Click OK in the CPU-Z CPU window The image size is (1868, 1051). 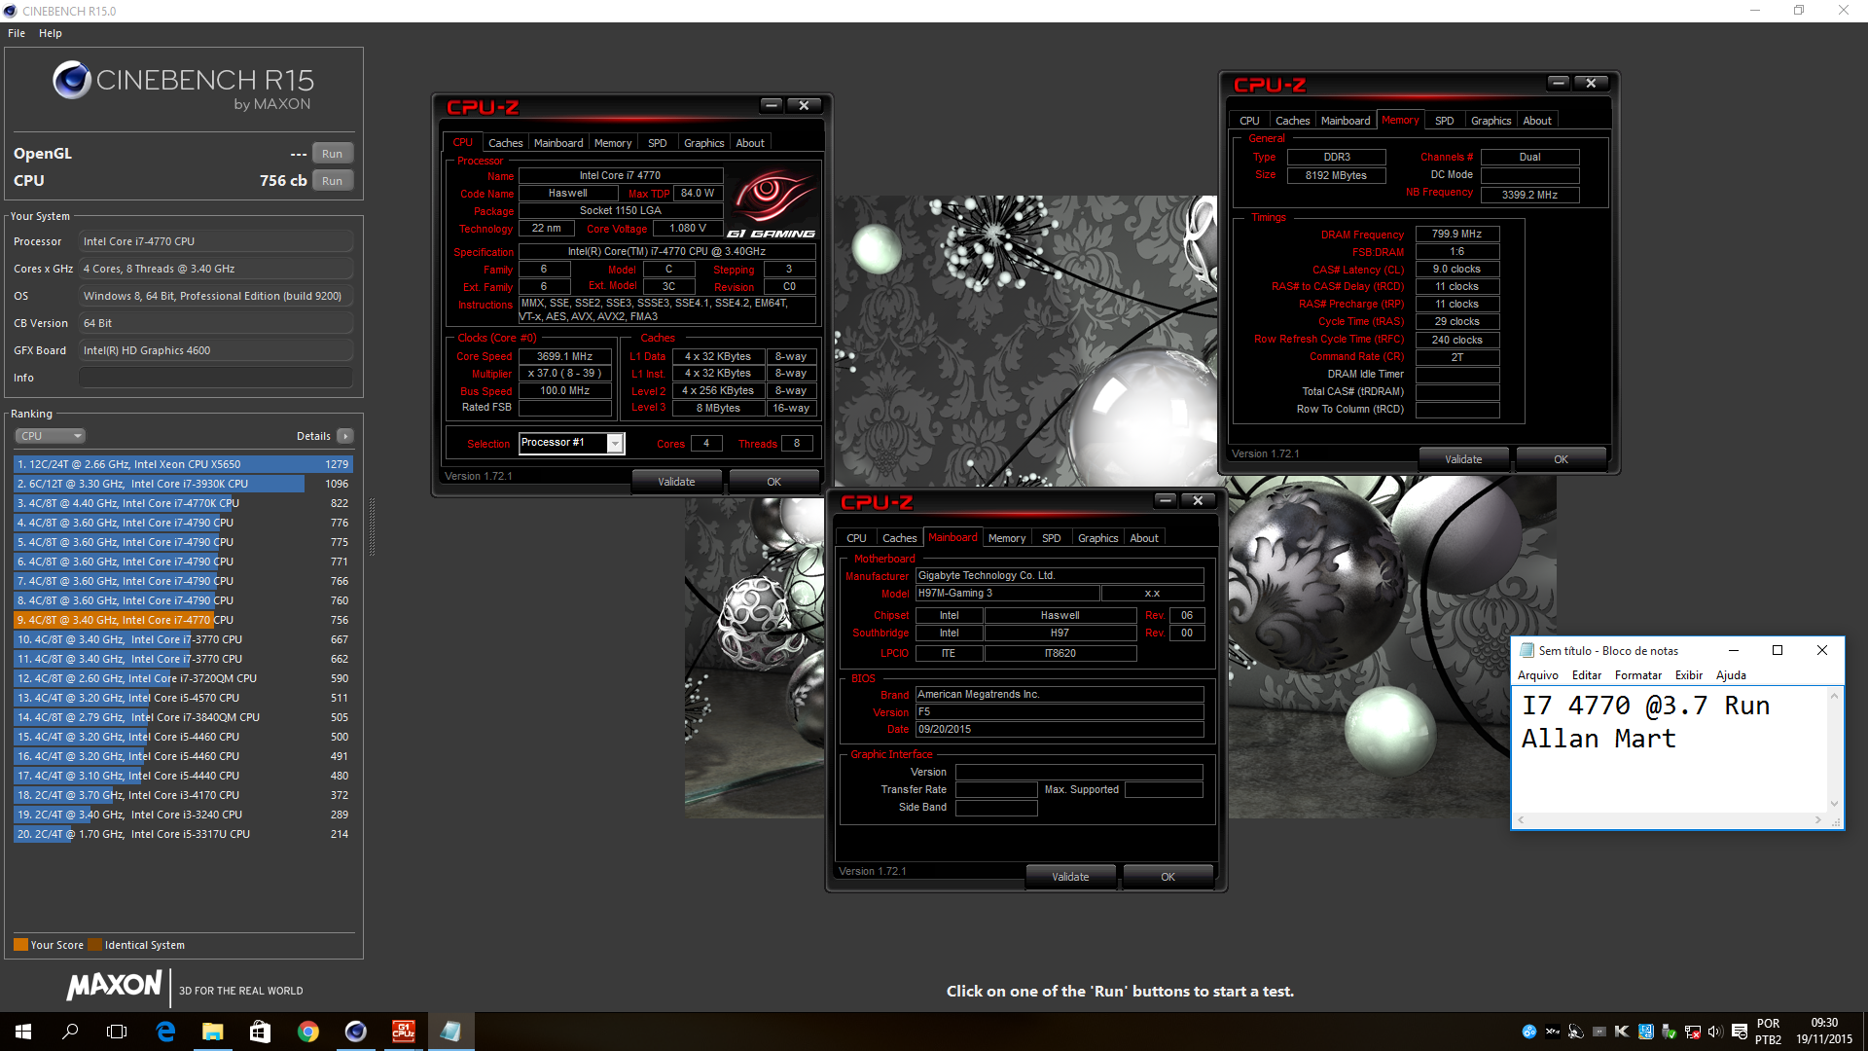773,482
